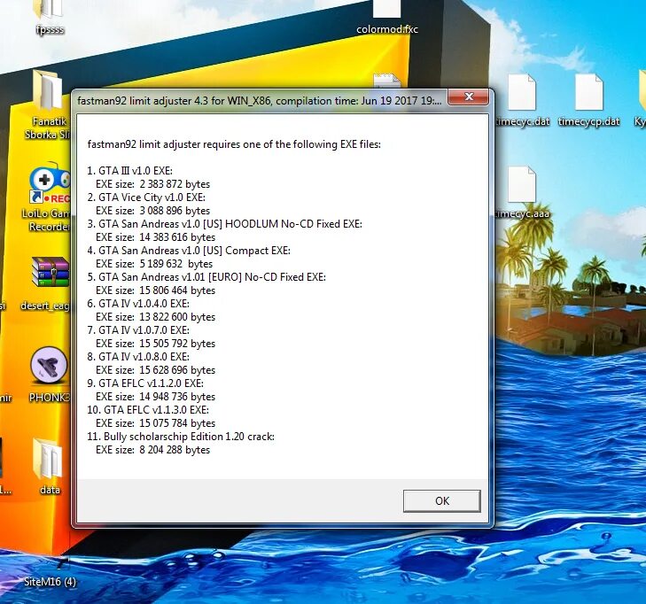Click 'EXE size: 15 806 464 bytes' line
This screenshot has width=646, height=604.
coord(155,290)
